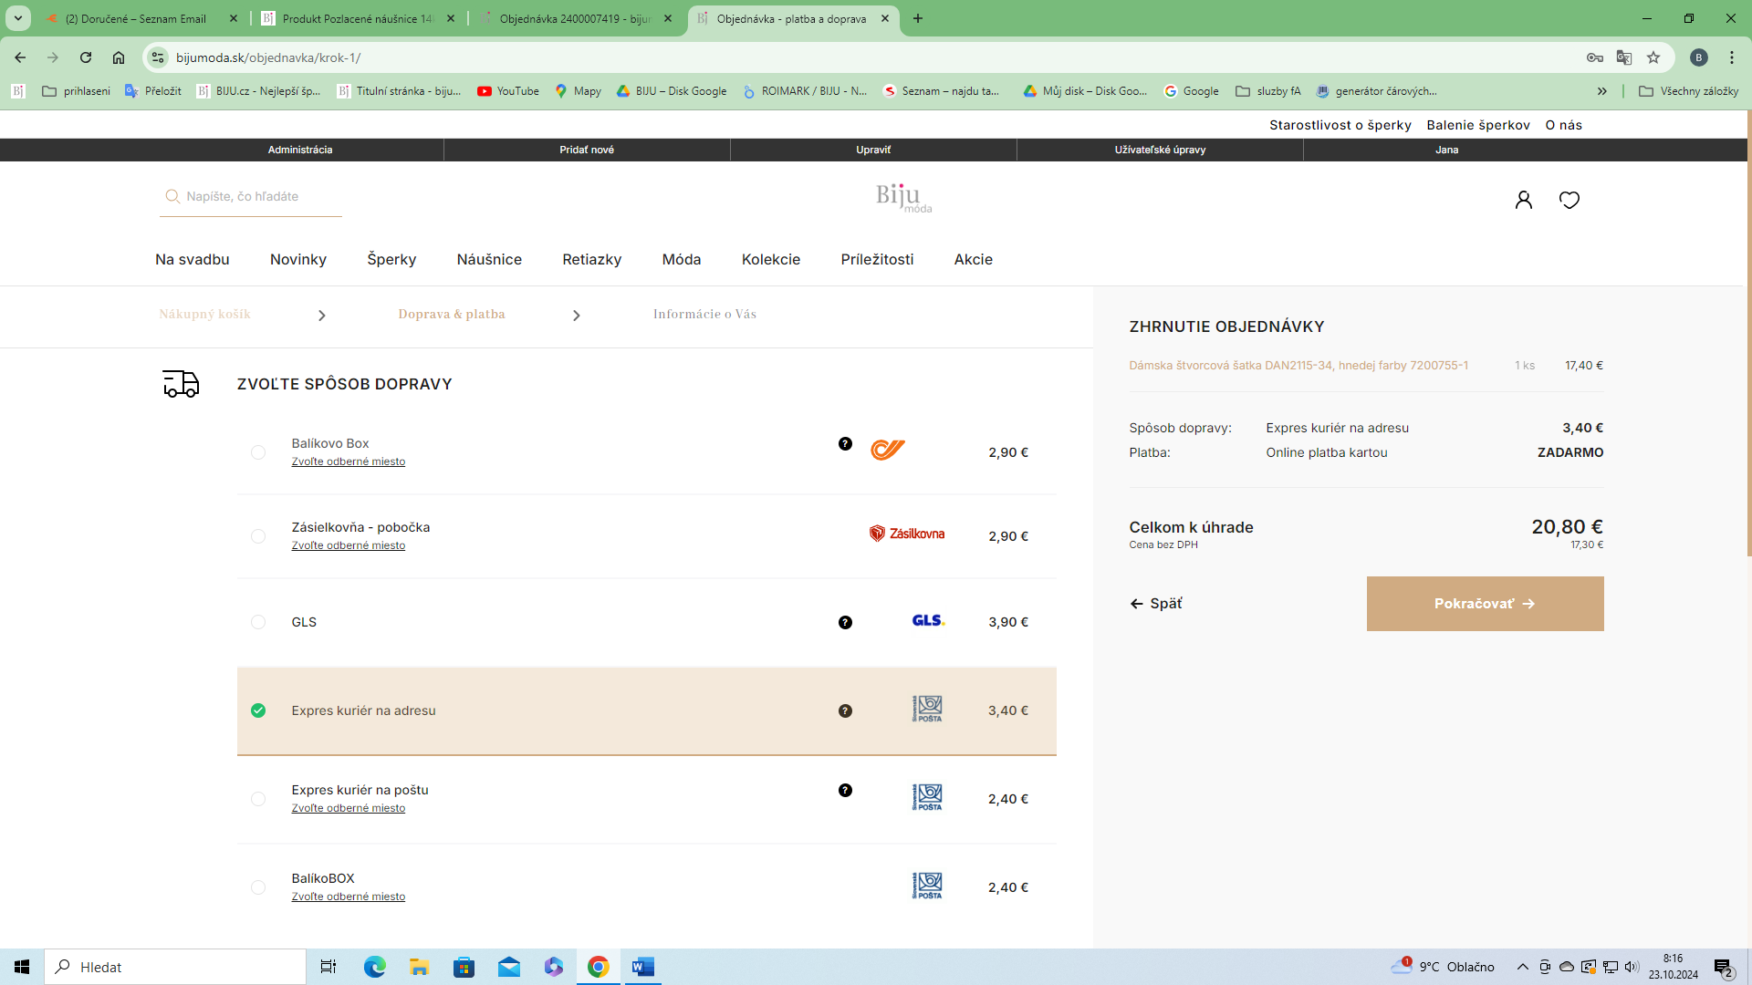The width and height of the screenshot is (1752, 985).
Task: Click help icon for GLS shipping
Action: pos(845,623)
